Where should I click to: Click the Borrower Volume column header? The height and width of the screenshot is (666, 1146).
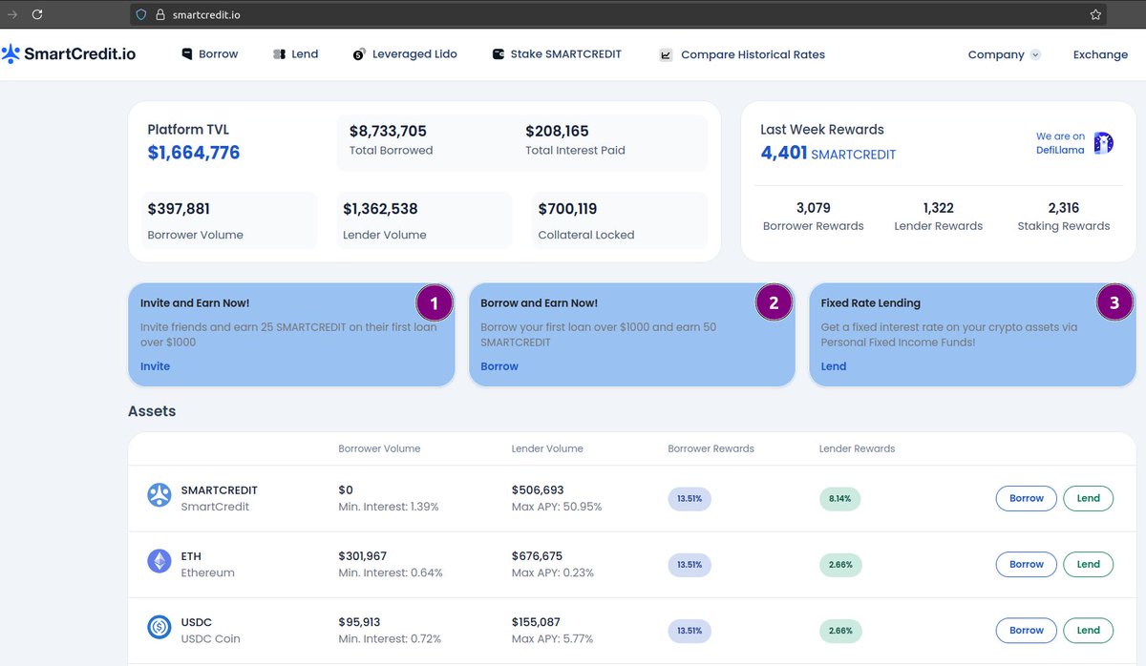[379, 448]
